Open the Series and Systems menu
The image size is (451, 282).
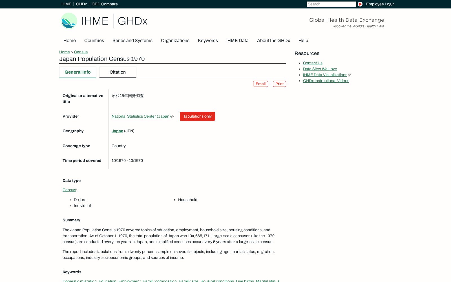pyautogui.click(x=132, y=41)
